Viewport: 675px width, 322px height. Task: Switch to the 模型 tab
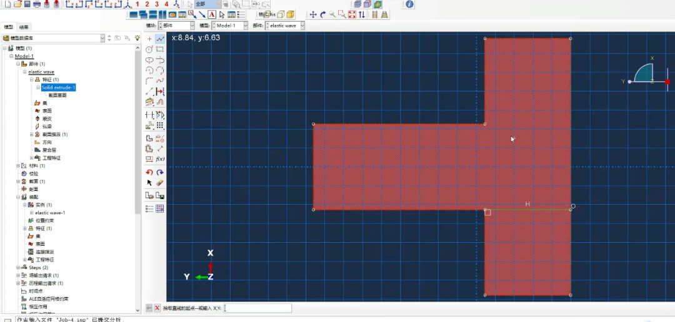(9, 27)
